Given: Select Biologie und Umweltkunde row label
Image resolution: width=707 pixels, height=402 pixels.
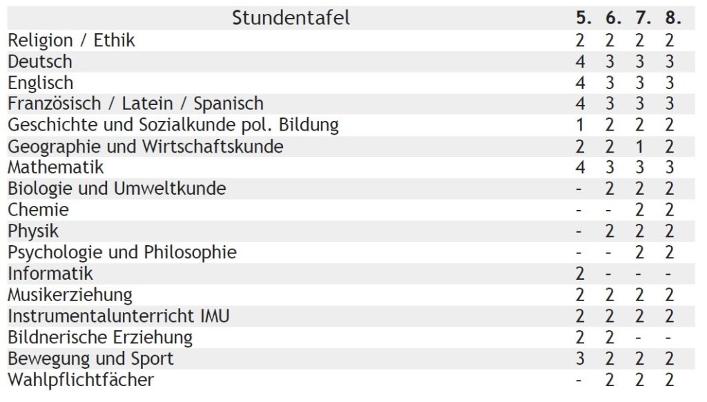Looking at the screenshot, I should 117,189.
